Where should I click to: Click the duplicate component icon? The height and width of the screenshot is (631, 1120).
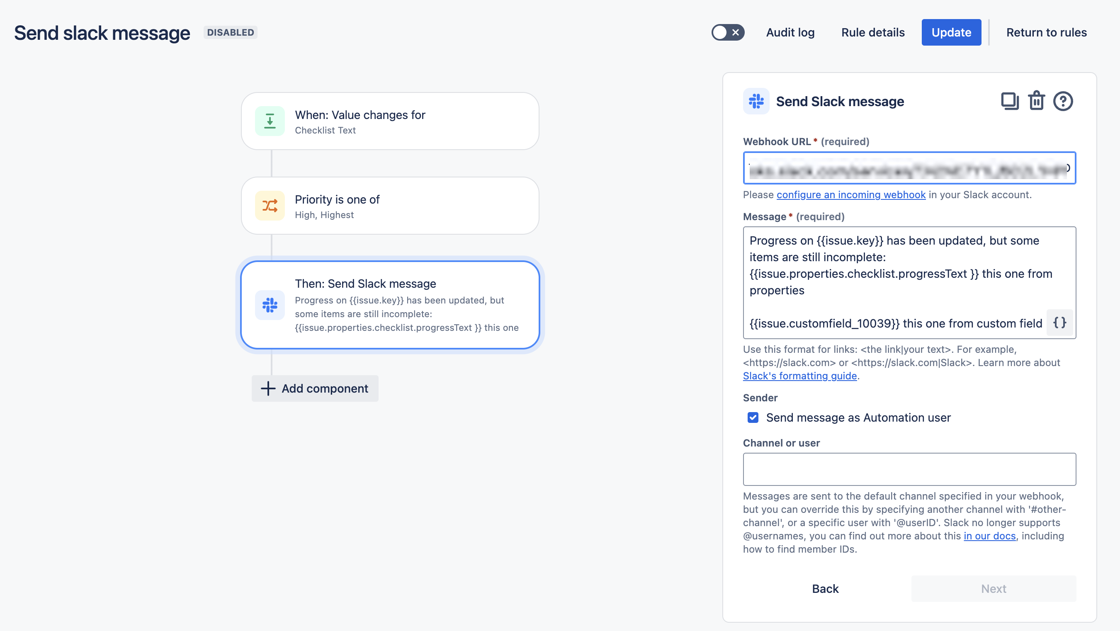point(1010,101)
